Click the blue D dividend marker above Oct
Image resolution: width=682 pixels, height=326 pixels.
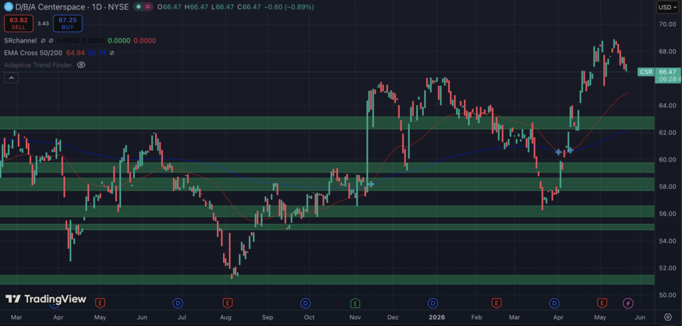click(x=305, y=303)
